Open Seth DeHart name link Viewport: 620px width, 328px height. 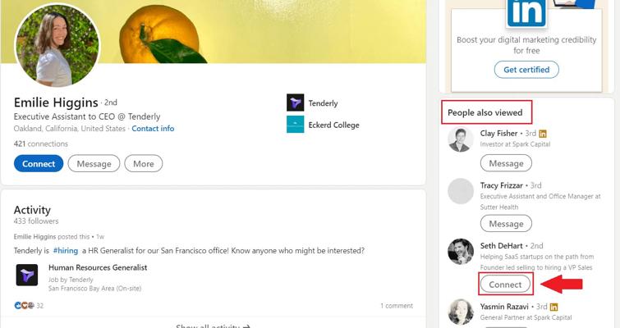(x=502, y=245)
